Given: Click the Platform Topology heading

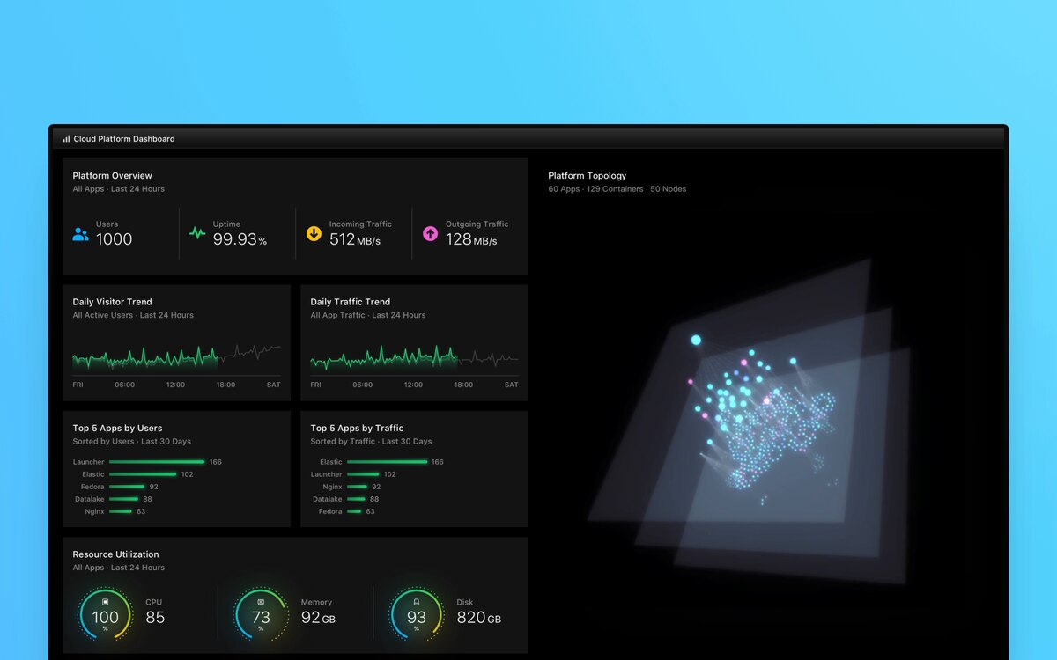Looking at the screenshot, I should click(588, 176).
